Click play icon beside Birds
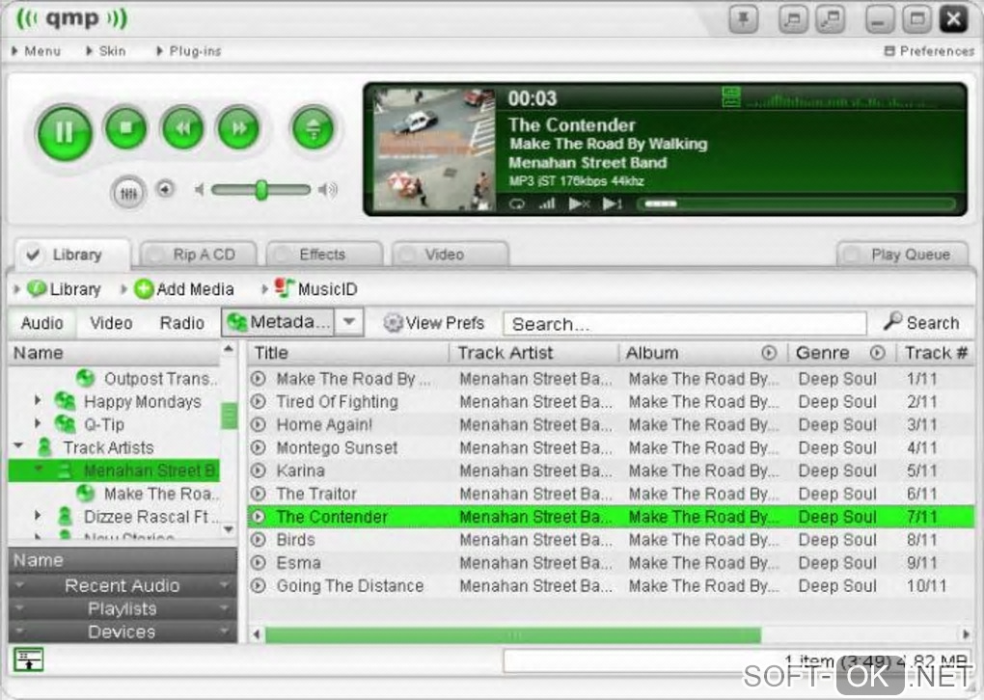Image resolution: width=984 pixels, height=700 pixels. tap(258, 539)
